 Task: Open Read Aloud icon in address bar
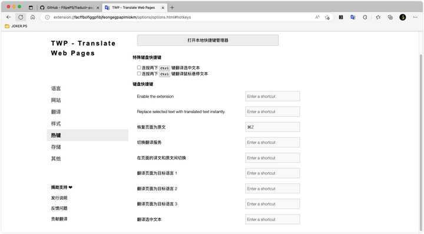[317, 17]
